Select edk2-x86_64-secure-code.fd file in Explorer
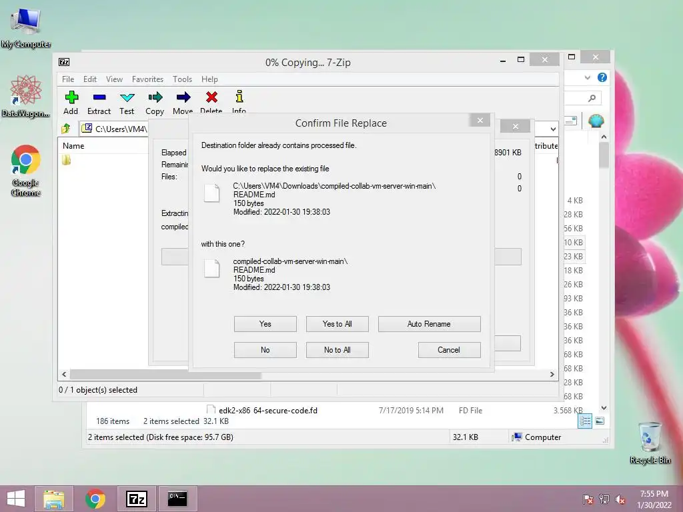Screen dimensions: 683x512 268,411
